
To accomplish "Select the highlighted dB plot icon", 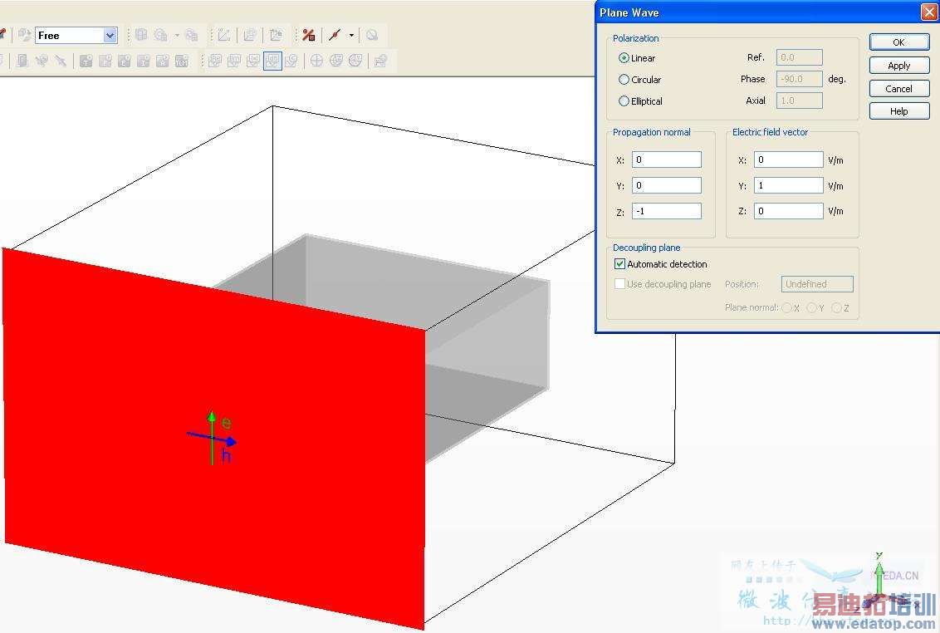I will 272,61.
